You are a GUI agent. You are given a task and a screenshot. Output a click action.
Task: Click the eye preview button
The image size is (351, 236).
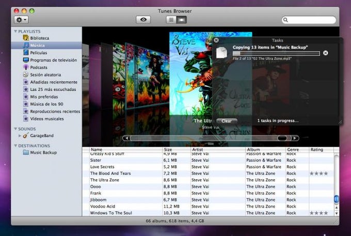[x=143, y=20]
